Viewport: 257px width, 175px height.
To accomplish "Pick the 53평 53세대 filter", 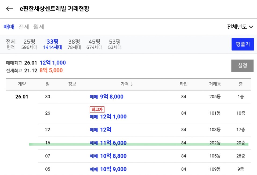I will [x=115, y=44].
